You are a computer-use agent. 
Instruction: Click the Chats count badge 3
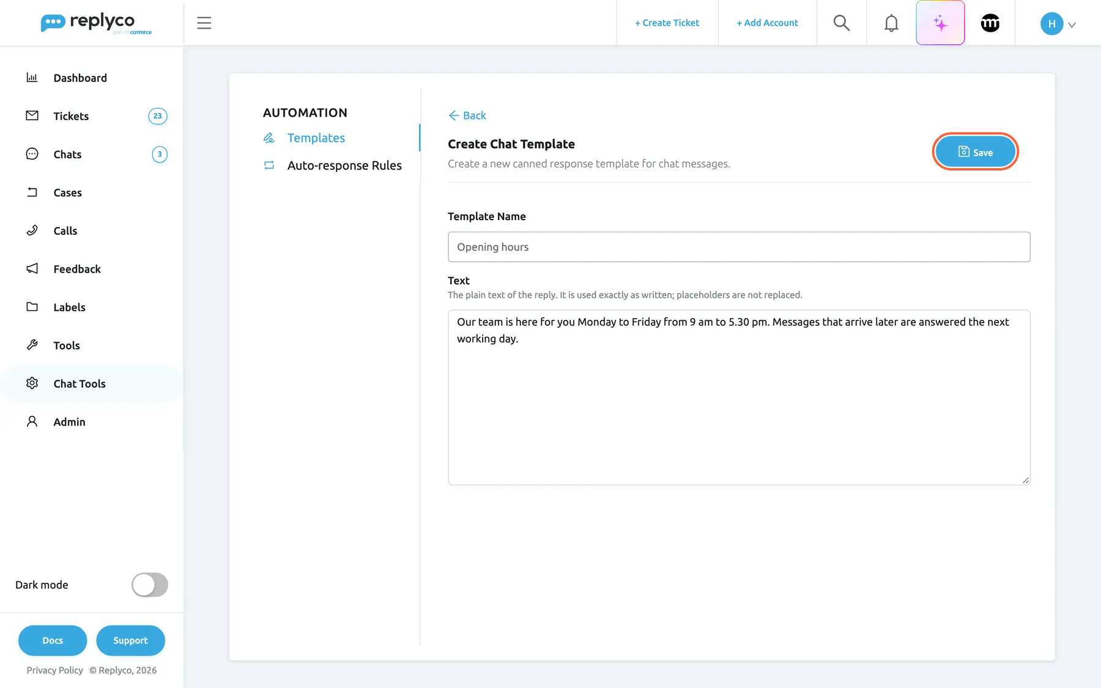tap(160, 154)
